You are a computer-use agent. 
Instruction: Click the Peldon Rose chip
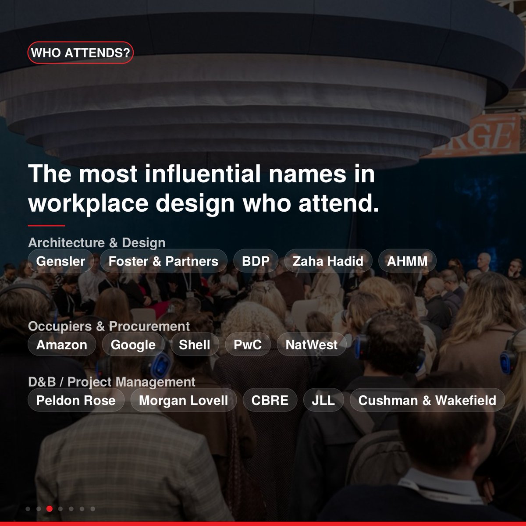(x=76, y=400)
